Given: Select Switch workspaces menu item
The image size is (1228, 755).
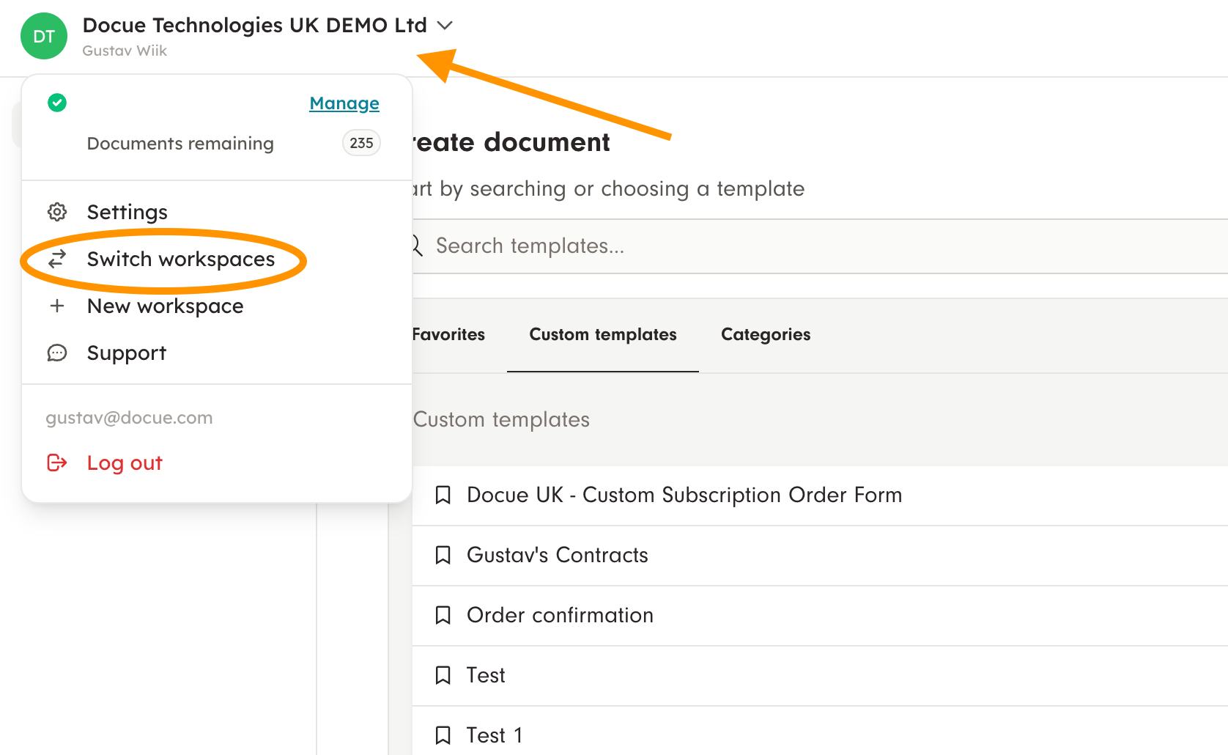Looking at the screenshot, I should [x=180, y=259].
